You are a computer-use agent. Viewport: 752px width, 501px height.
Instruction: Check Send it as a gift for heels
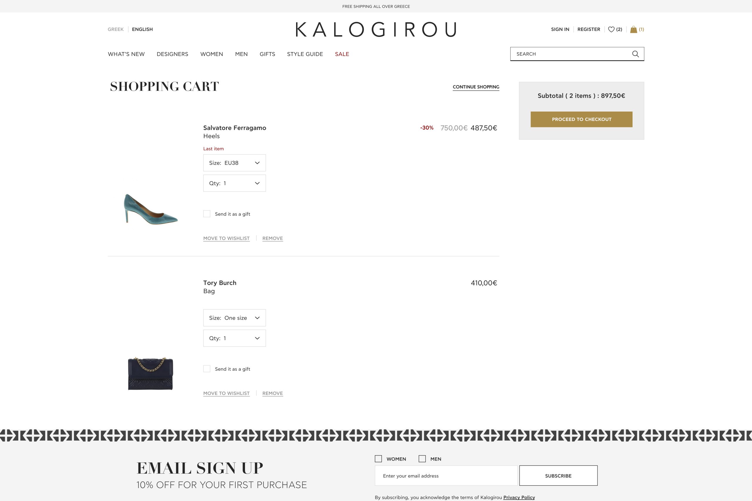(x=207, y=214)
